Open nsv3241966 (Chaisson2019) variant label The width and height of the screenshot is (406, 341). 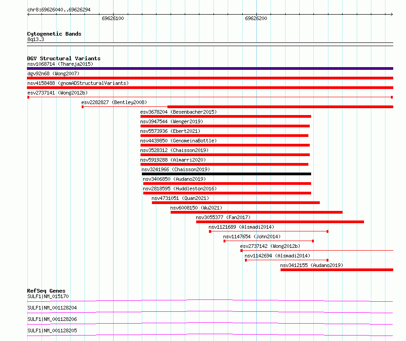[x=176, y=169]
